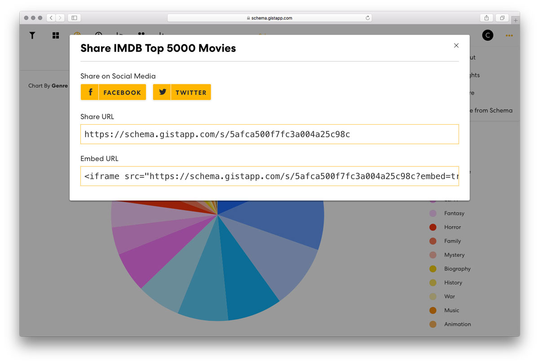This screenshot has width=539, height=364.
Task: Open the filter funnel tool
Action: 32,35
